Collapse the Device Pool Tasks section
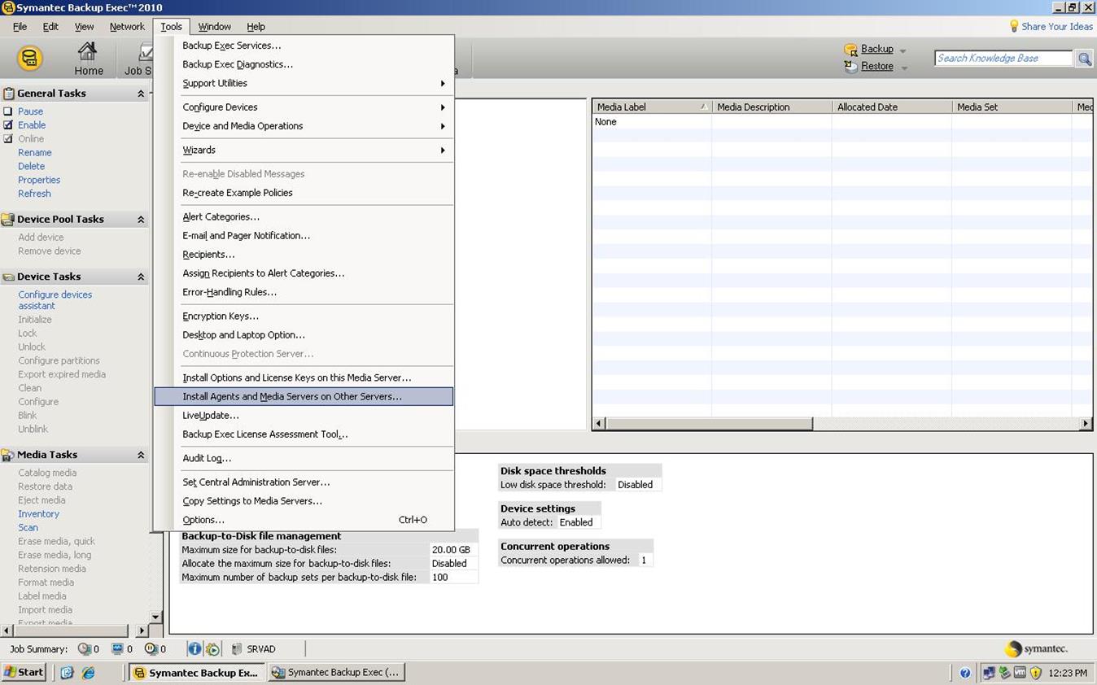The height and width of the screenshot is (685, 1097). pos(141,220)
